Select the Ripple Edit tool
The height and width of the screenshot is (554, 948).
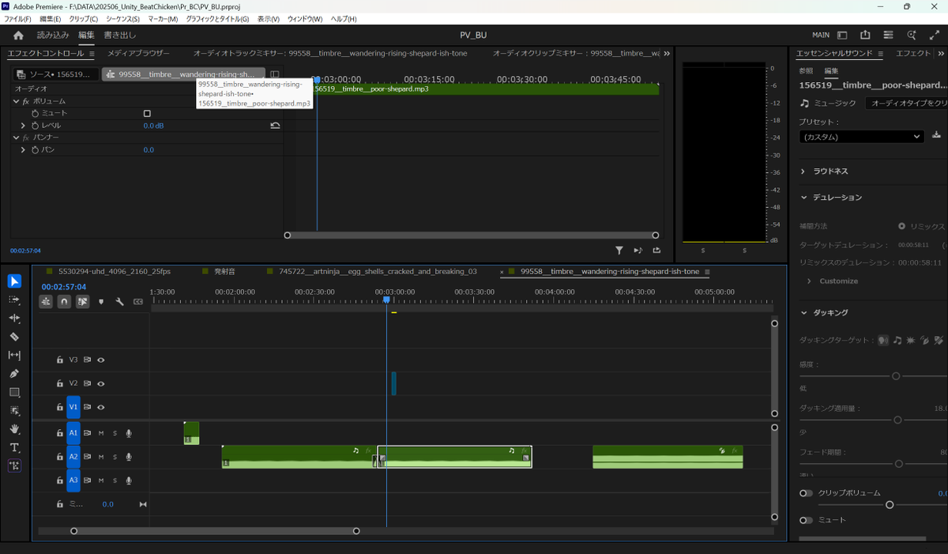click(x=14, y=318)
